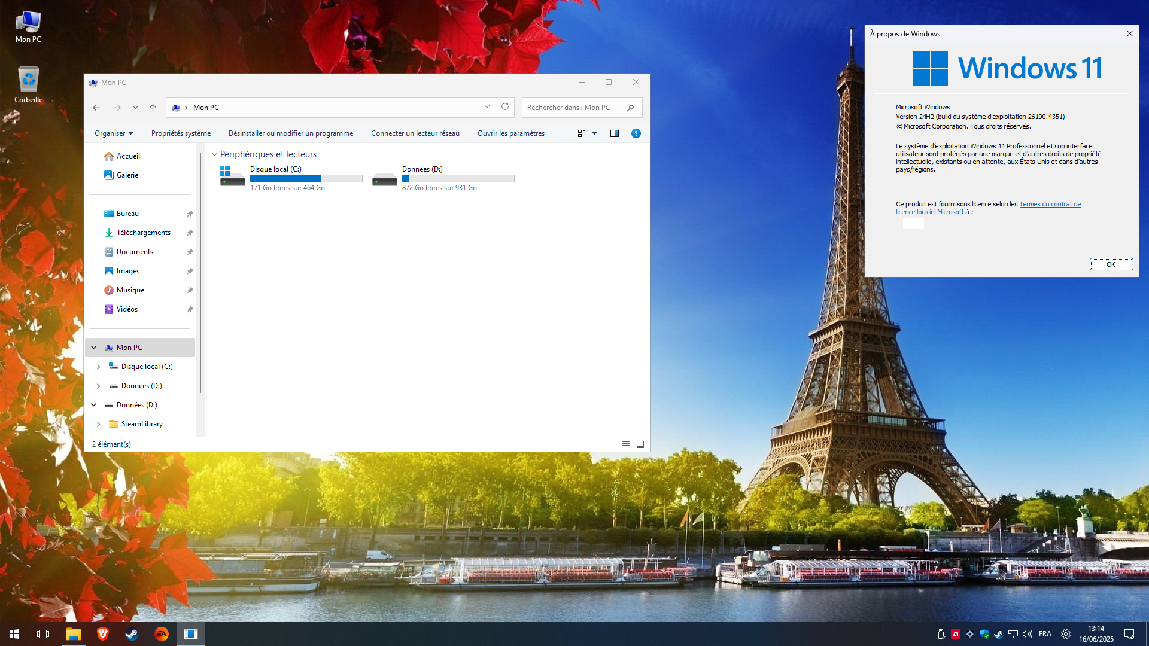Collapse the Mon PC tree node
This screenshot has height=646, width=1149.
(x=94, y=348)
